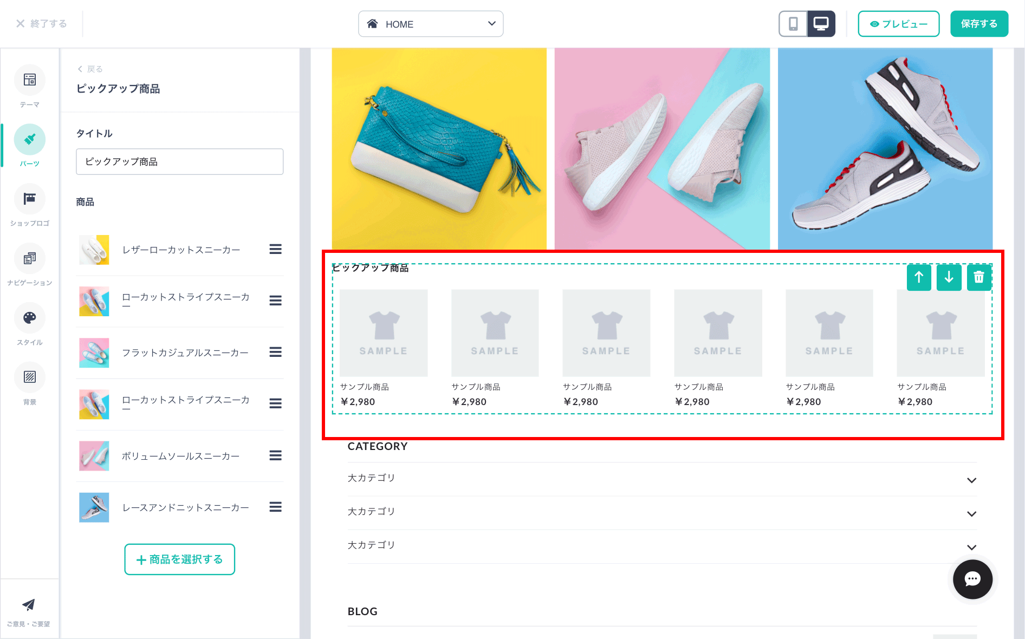
Task: Click reorder handle for ボリュームソールスニーカー
Action: click(x=276, y=455)
